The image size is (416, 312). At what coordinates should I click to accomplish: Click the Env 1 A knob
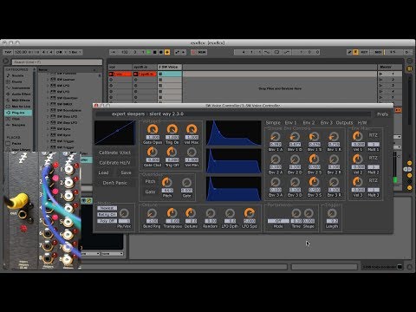coord(276,136)
